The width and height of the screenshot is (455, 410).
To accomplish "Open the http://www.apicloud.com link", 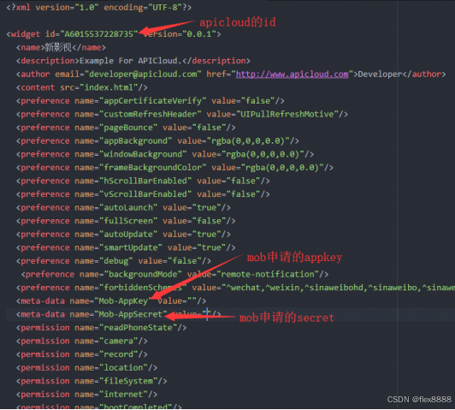I will coord(292,74).
